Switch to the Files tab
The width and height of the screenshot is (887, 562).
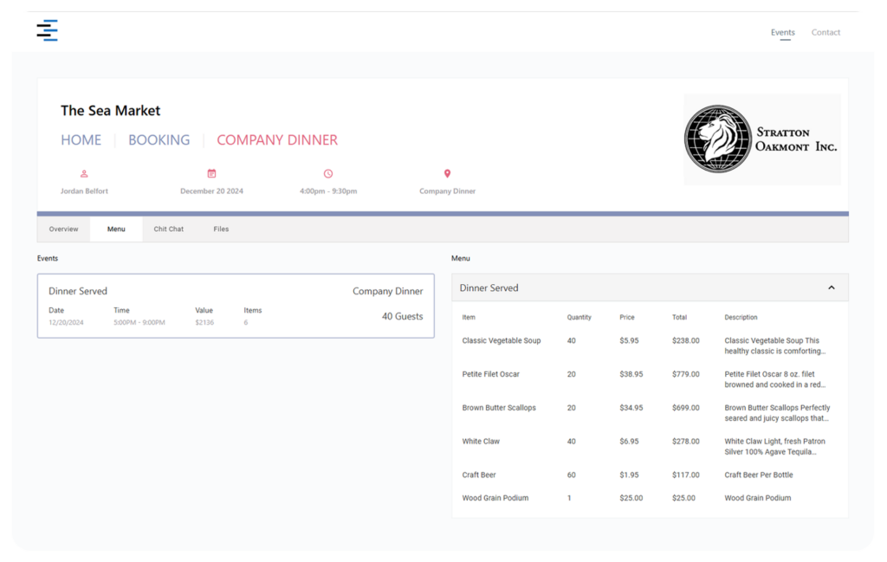[x=221, y=229]
